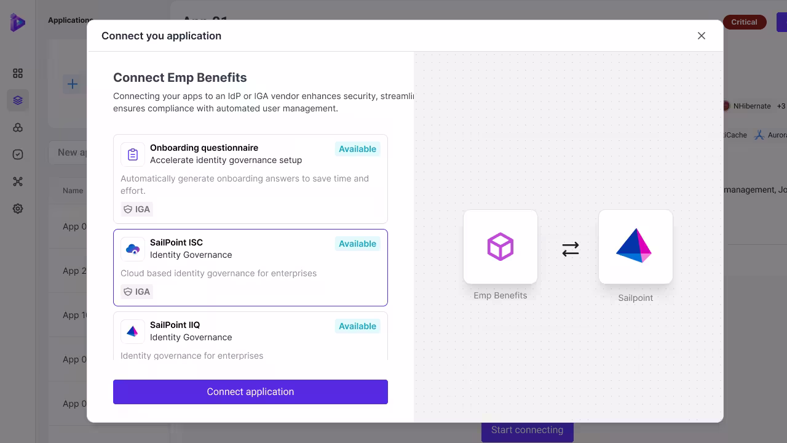Click Available badge on SailPoint ISC
Screen dimensions: 787x443
click(357, 244)
